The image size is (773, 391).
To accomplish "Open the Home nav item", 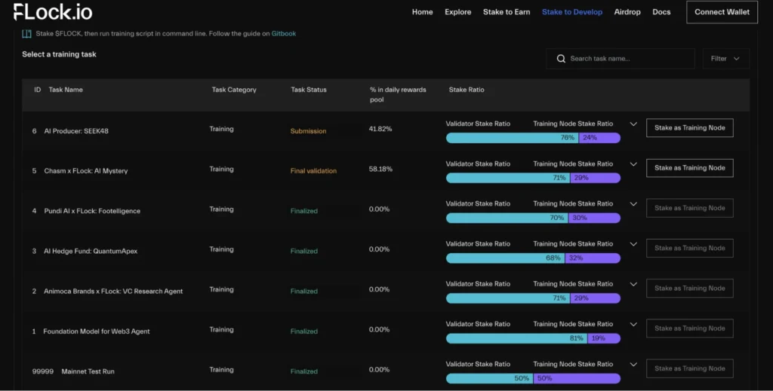I will tap(423, 12).
